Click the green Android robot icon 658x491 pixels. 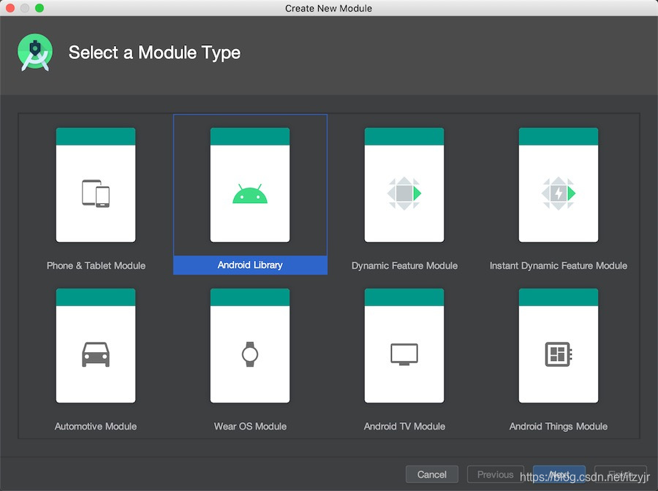point(250,194)
